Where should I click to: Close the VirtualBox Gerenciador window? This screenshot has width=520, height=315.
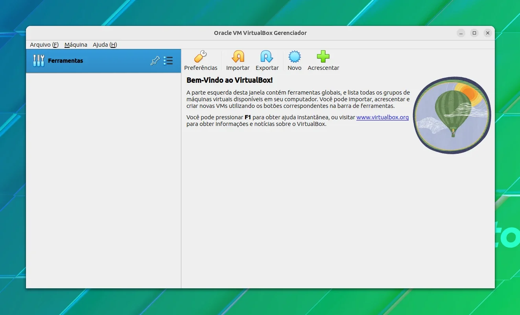pyautogui.click(x=488, y=33)
